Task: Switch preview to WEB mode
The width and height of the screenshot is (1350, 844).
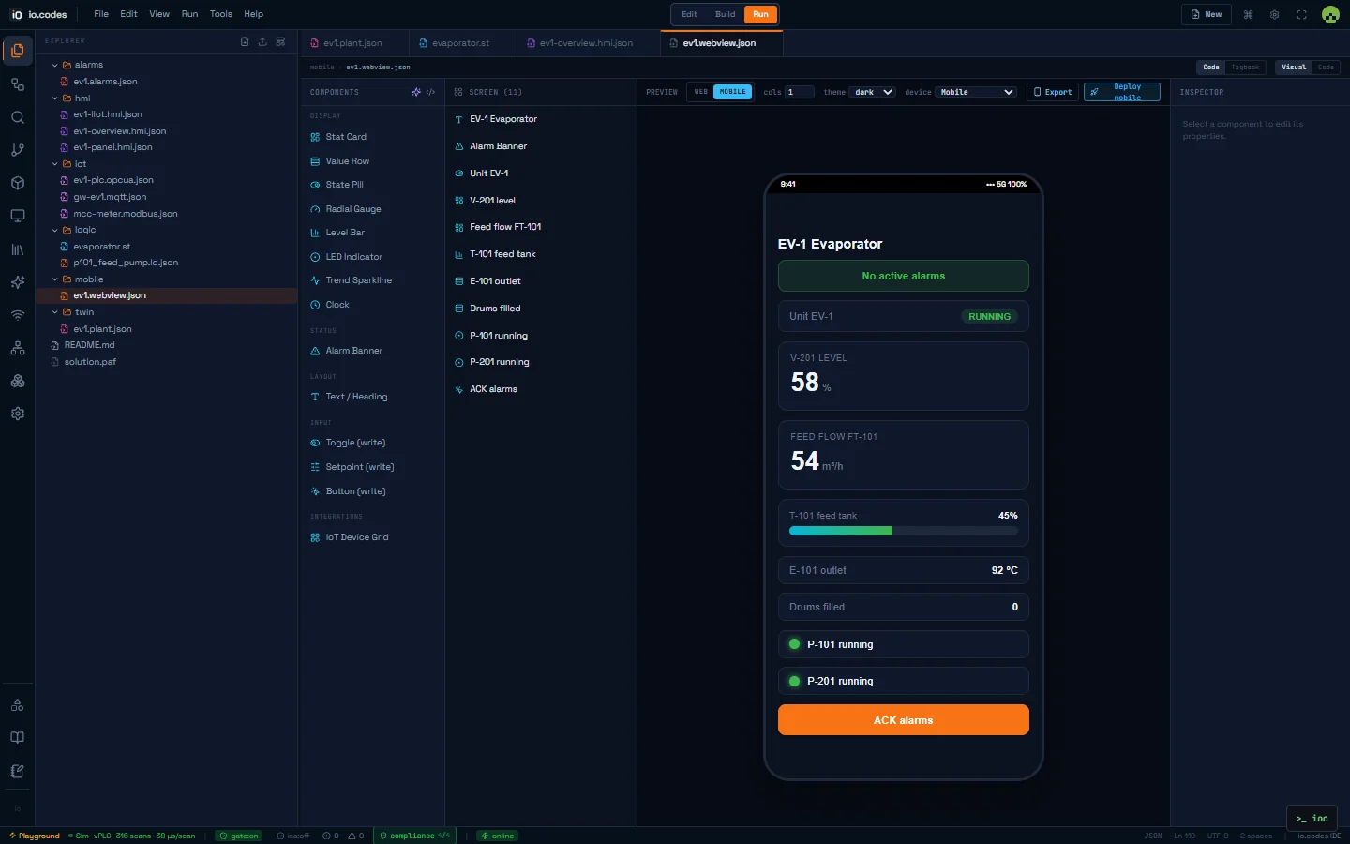Action: point(701,92)
